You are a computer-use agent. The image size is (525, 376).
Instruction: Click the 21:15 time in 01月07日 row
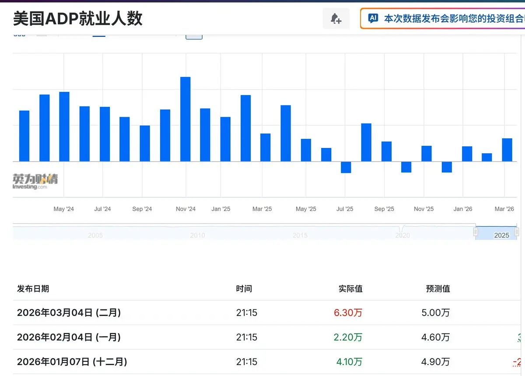pyautogui.click(x=247, y=362)
